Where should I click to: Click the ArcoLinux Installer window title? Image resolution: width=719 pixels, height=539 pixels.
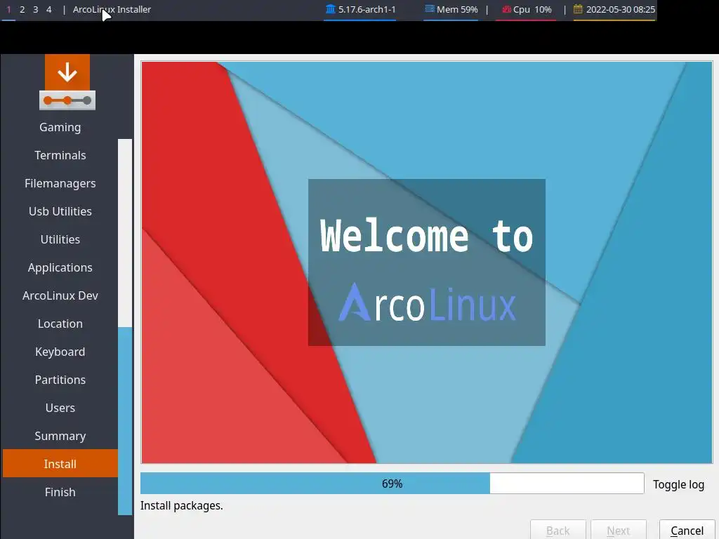click(112, 9)
